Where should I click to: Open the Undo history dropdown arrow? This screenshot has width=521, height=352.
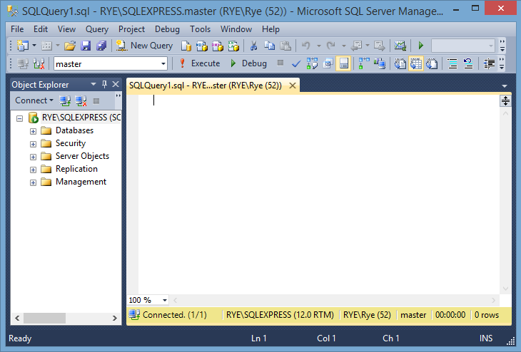(x=318, y=46)
